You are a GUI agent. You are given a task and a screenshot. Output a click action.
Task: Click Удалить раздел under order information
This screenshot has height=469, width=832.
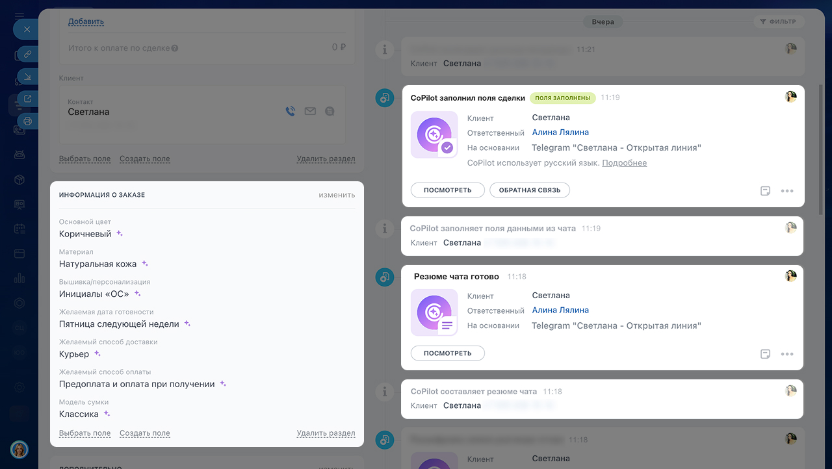(326, 433)
